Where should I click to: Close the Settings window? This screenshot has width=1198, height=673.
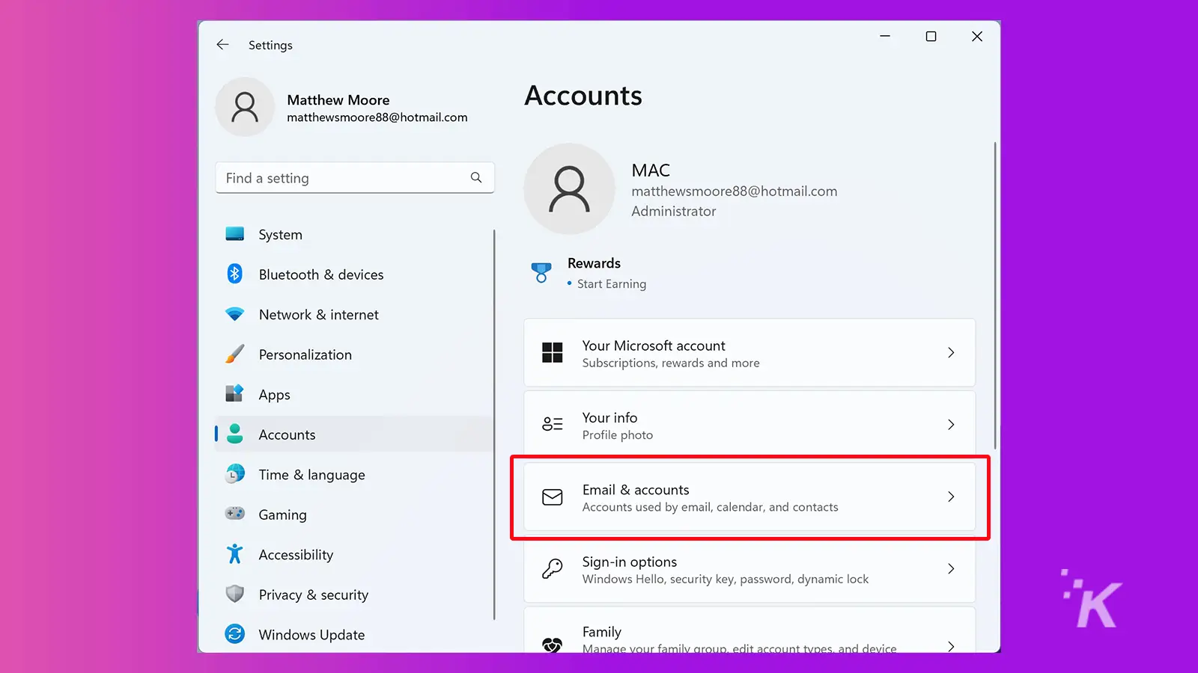pyautogui.click(x=977, y=36)
